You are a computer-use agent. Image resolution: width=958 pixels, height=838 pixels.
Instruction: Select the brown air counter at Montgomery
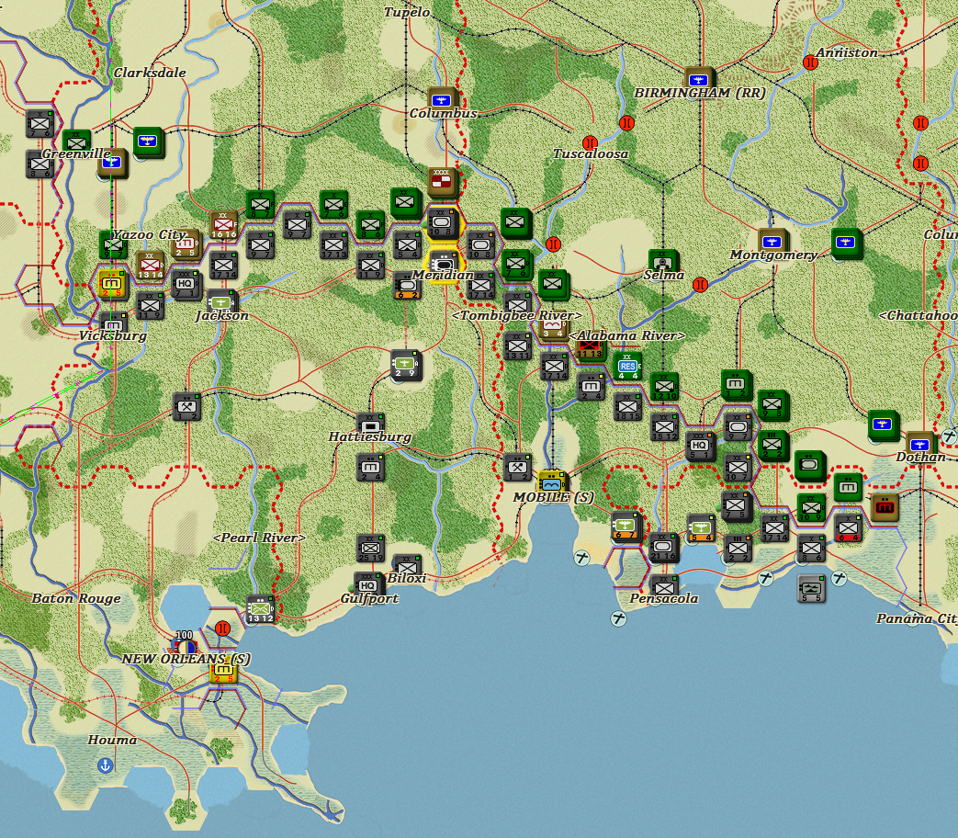(772, 242)
